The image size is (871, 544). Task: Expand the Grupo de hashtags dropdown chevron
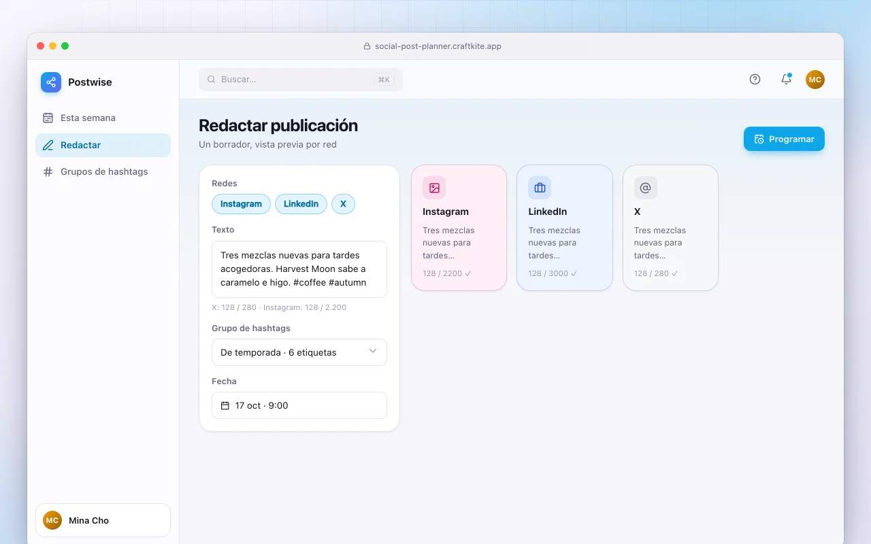(x=373, y=352)
